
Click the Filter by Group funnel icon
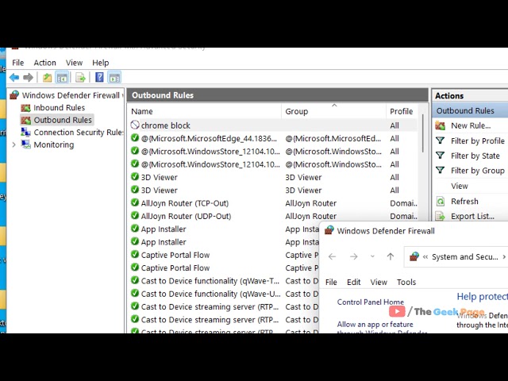(x=440, y=170)
